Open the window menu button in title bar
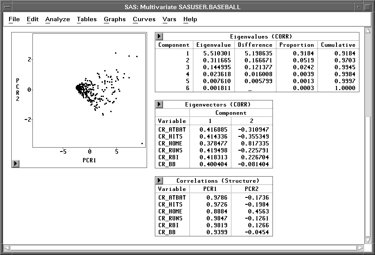The width and height of the screenshot is (375, 255). coord(6,7)
